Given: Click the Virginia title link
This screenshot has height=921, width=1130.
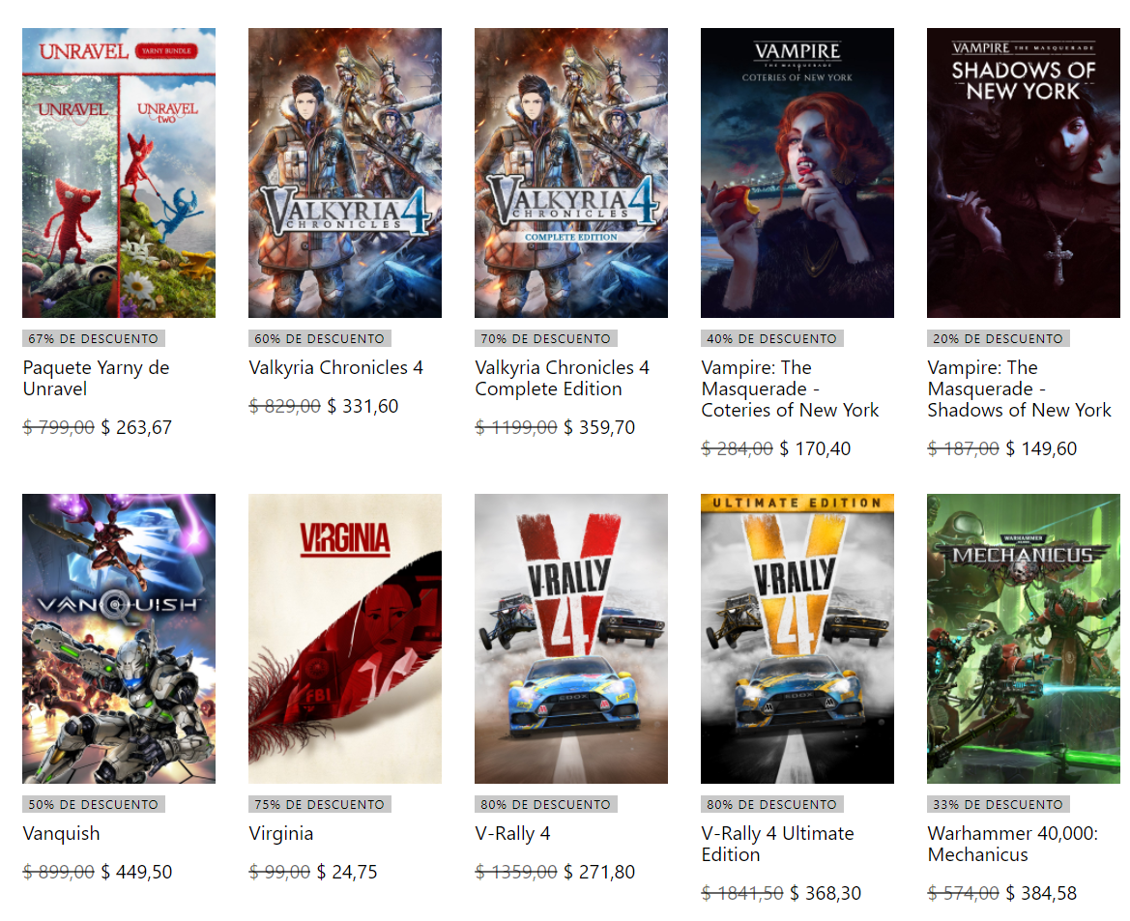Looking at the screenshot, I should coord(281,834).
